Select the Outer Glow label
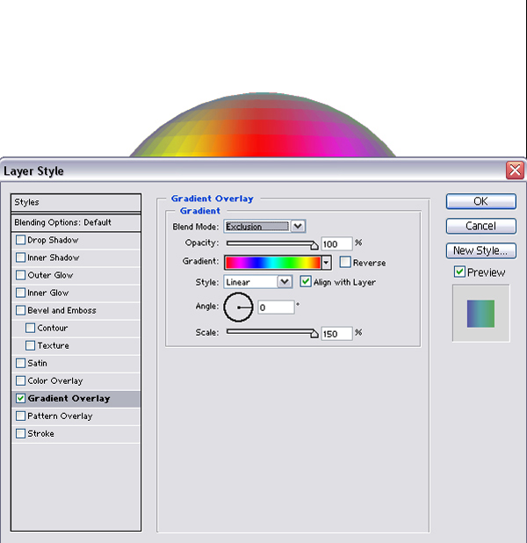The height and width of the screenshot is (543, 527). pyautogui.click(x=50, y=275)
